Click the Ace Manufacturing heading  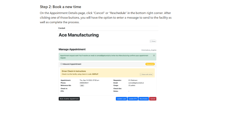coord(78,35)
